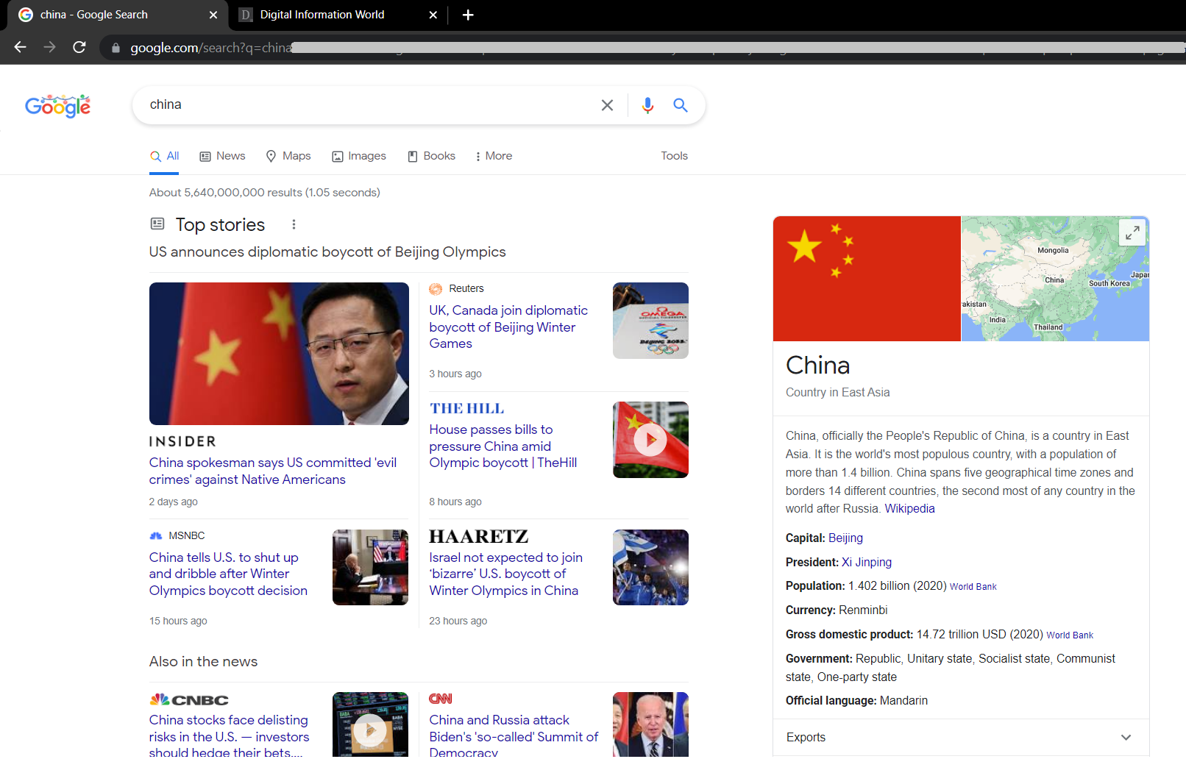Click the World Bank source beside GDP
1186x759 pixels.
click(x=1070, y=635)
